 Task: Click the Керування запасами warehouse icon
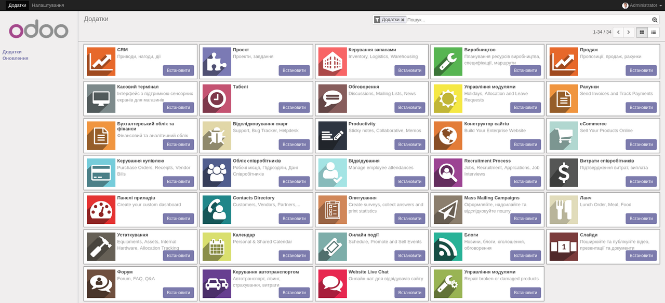click(x=332, y=62)
